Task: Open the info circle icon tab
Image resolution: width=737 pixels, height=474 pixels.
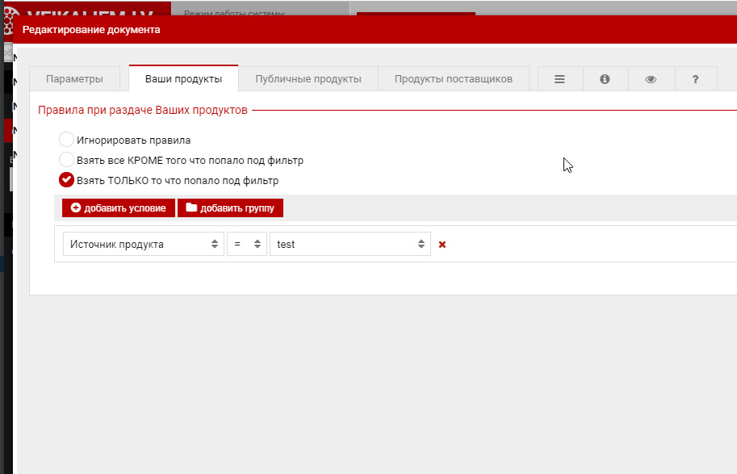Action: point(605,79)
